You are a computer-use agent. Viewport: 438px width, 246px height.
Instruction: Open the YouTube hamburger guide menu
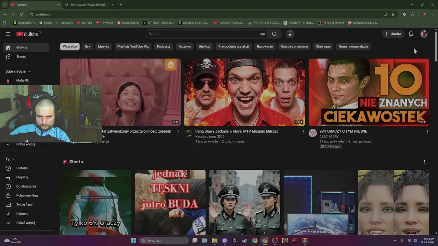(8, 34)
